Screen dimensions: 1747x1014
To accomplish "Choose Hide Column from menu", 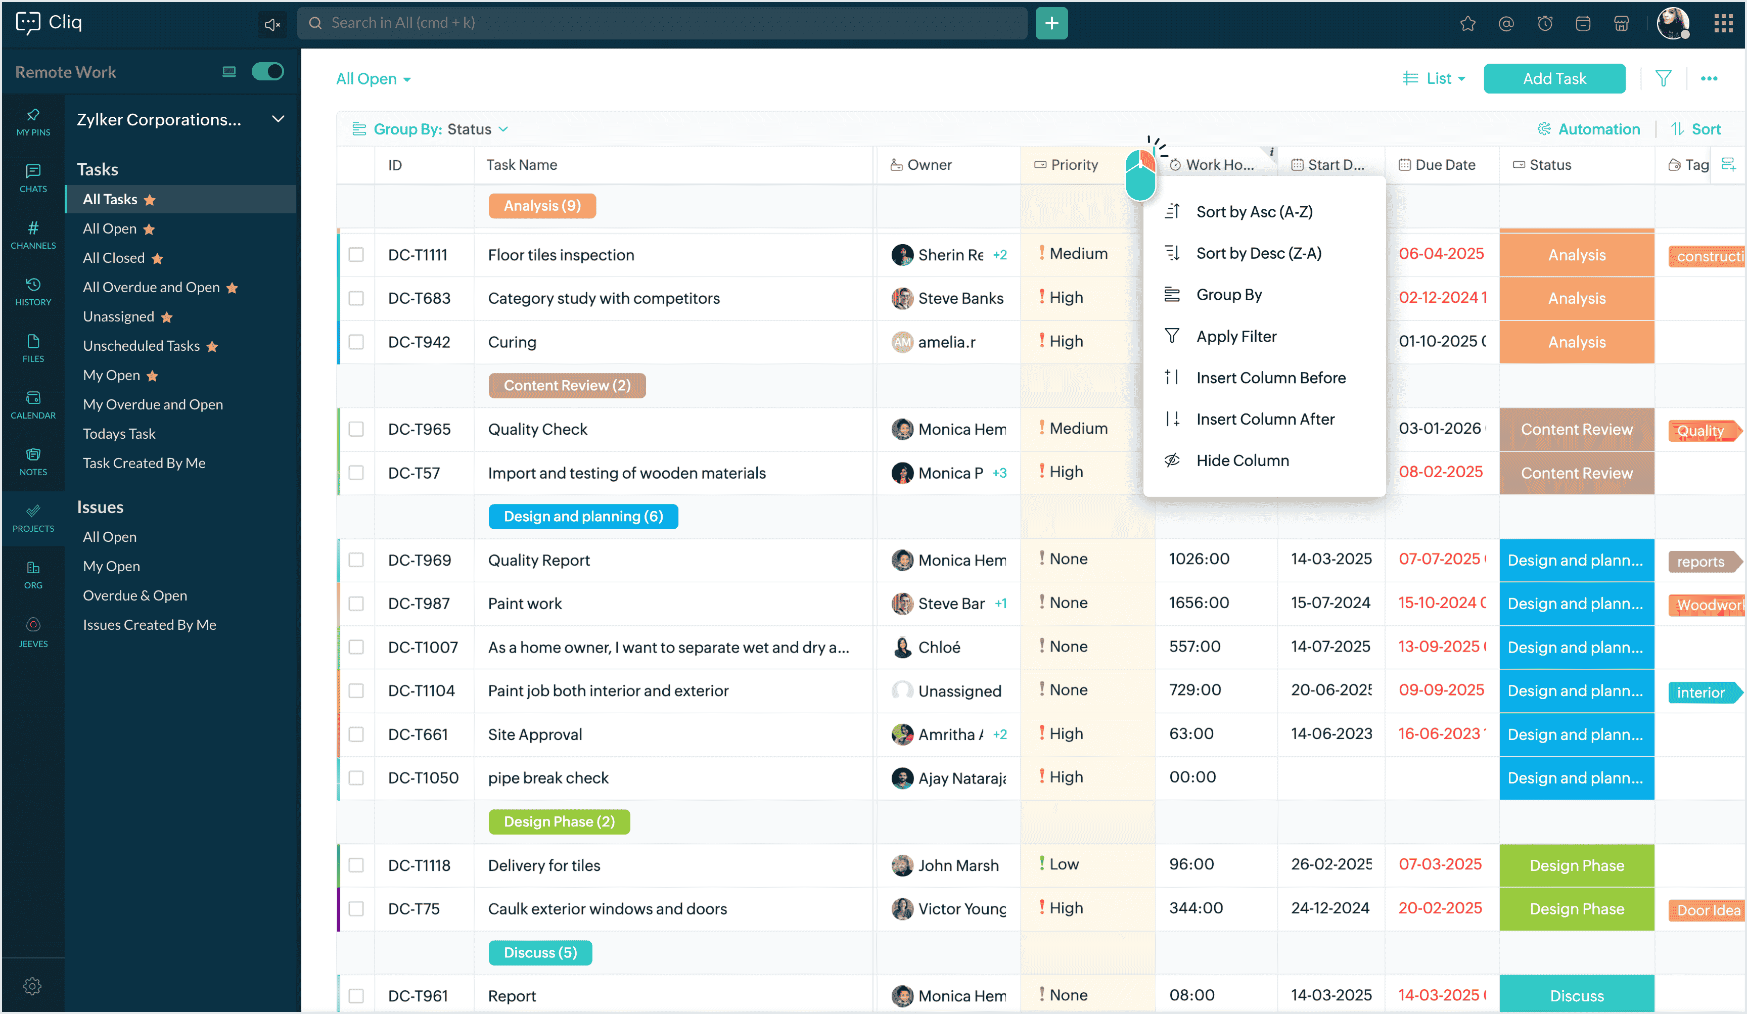I will click(1242, 460).
